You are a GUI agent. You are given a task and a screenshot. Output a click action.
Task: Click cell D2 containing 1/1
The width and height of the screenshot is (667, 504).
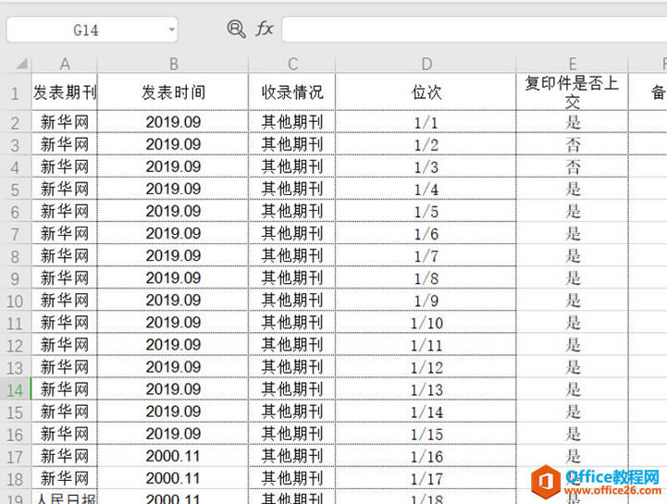[x=426, y=122]
